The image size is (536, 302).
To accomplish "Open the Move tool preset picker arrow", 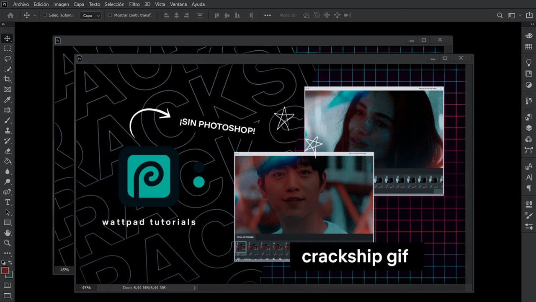I will pyautogui.click(x=35, y=15).
